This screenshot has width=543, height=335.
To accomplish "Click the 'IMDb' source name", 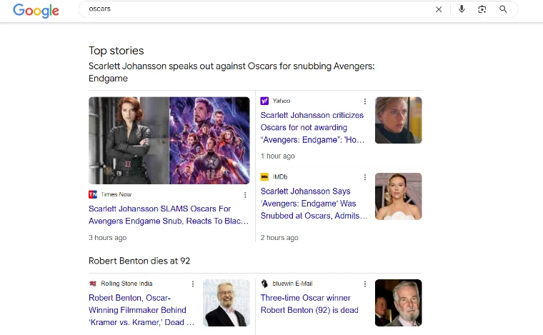I will coord(280,177).
